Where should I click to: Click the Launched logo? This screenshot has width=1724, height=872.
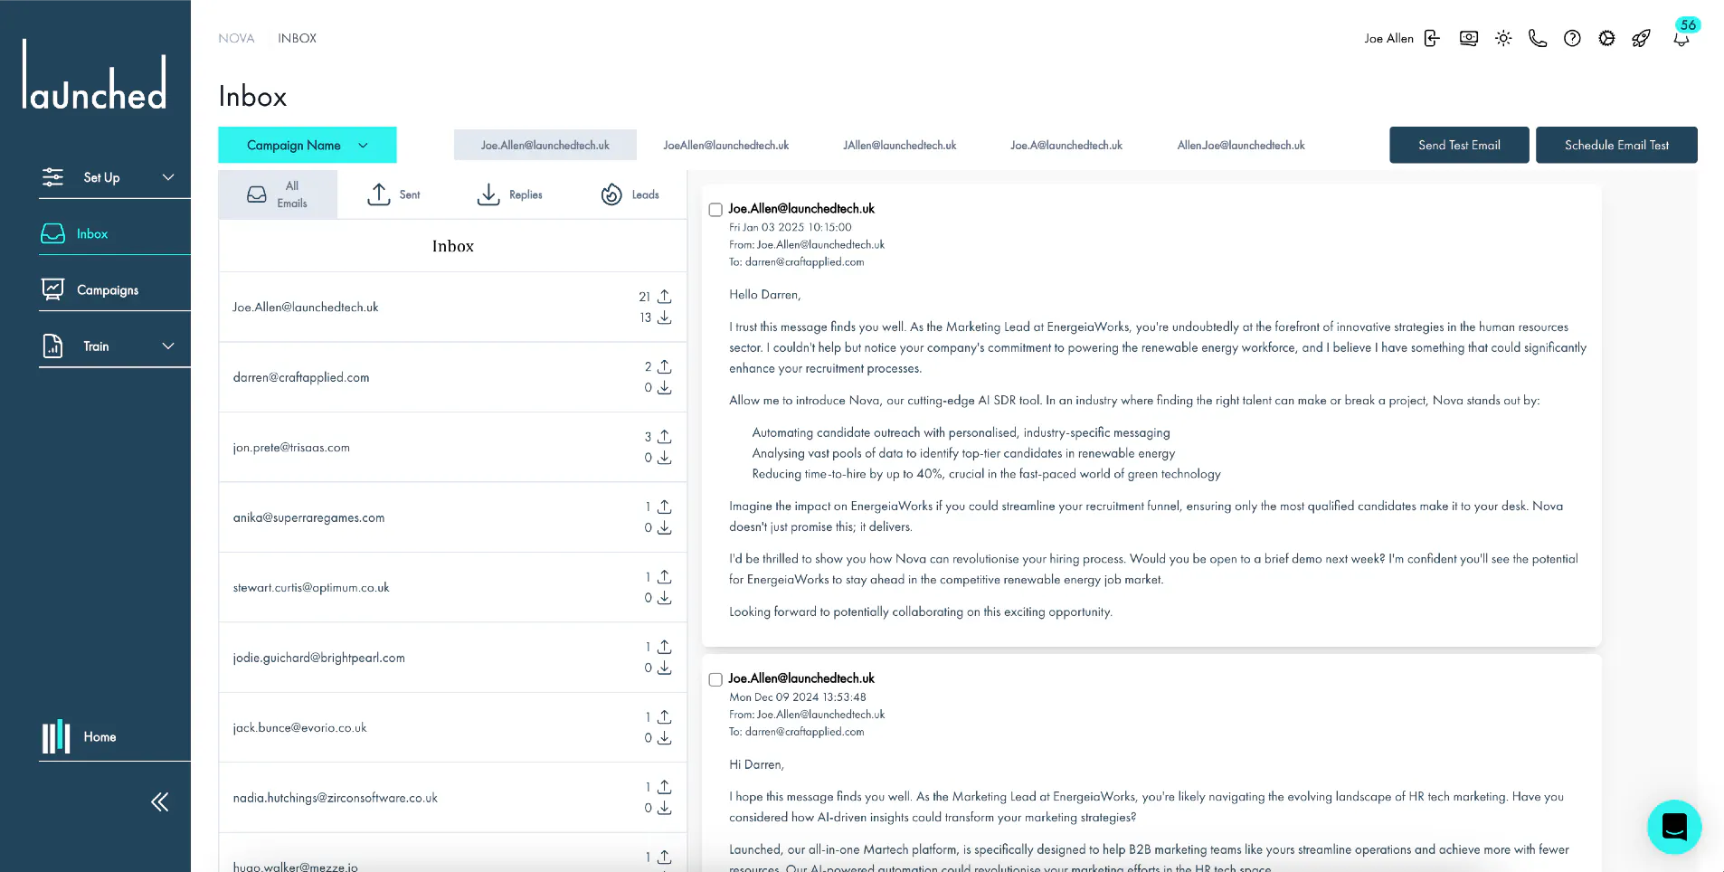coord(95,75)
